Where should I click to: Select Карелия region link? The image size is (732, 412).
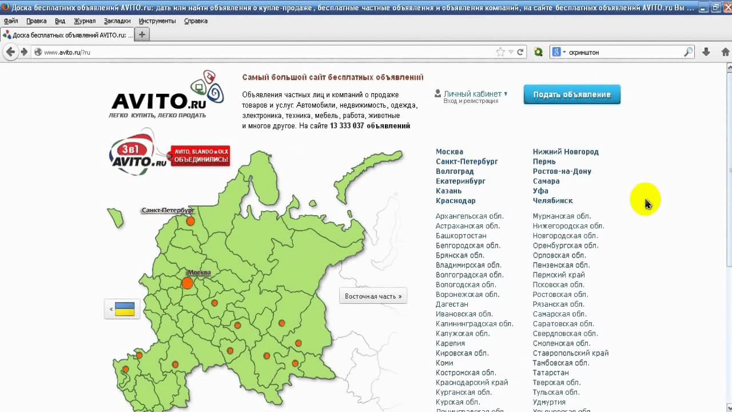click(x=450, y=343)
